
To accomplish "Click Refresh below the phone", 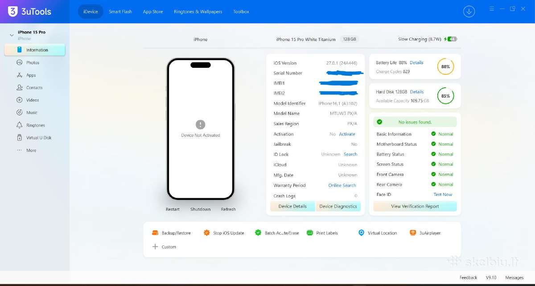I will pyautogui.click(x=228, y=209).
